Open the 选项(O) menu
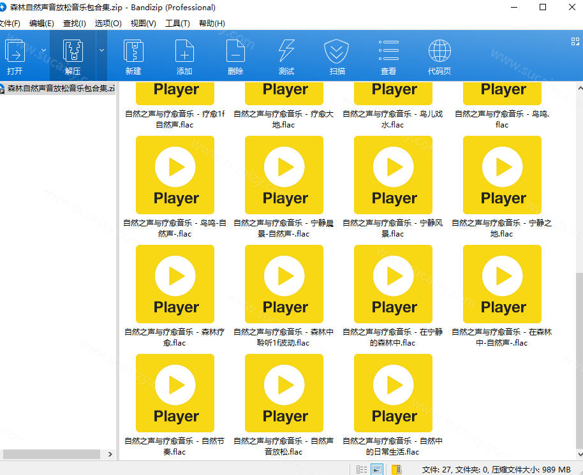583x475 pixels. pyautogui.click(x=108, y=24)
